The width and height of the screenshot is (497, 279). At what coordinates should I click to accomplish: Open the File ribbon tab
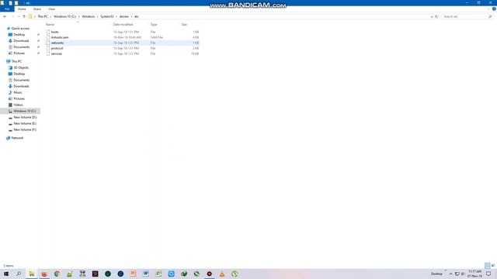(7, 9)
